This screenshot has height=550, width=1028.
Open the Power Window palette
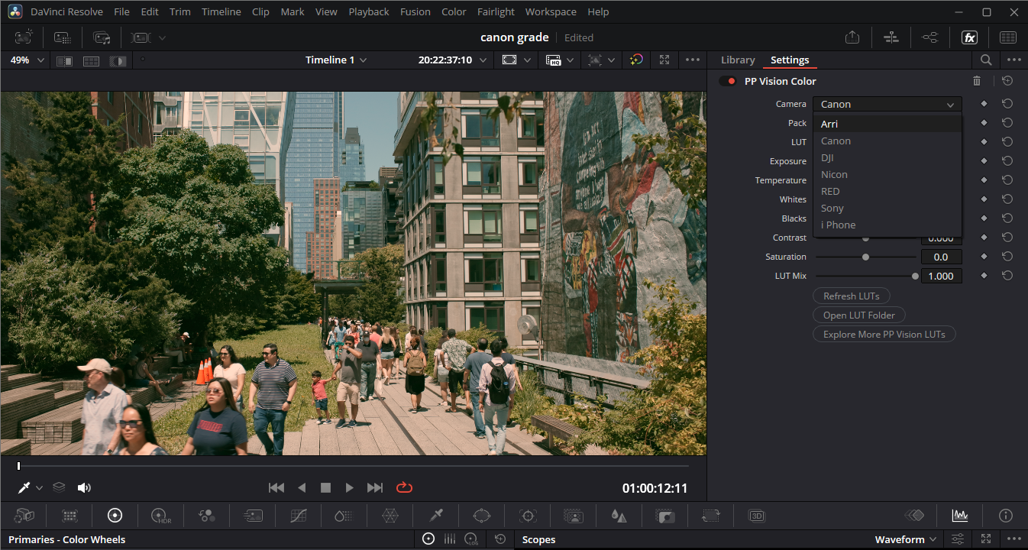[481, 516]
